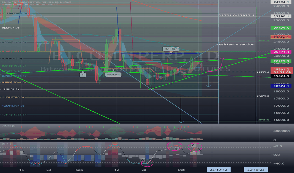Click the C label in oscillator pane
294x173 pixels.
pos(193,145)
